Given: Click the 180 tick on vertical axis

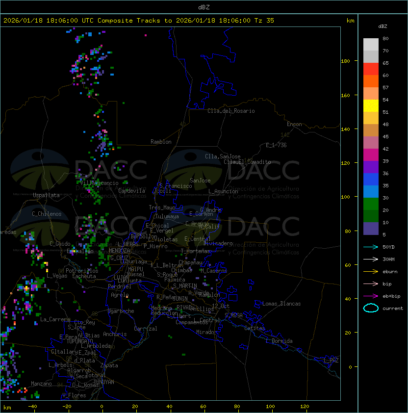Looking at the screenshot, I should pos(345,61).
